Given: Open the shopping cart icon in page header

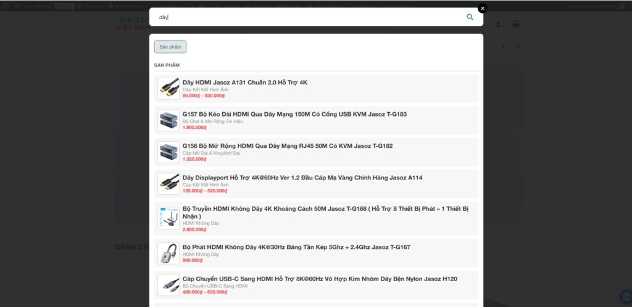Looking at the screenshot, I should [516, 24].
